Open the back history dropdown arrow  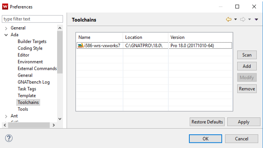point(235,20)
